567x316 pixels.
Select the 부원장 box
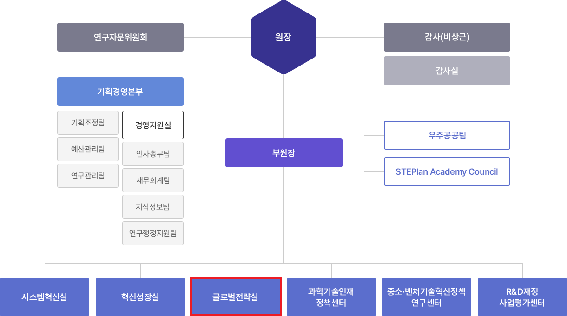click(x=284, y=153)
